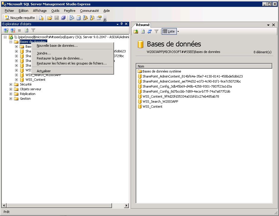
Task: Open the active files dropdown arrow beside Résumé tab
Action: [x=268, y=25]
